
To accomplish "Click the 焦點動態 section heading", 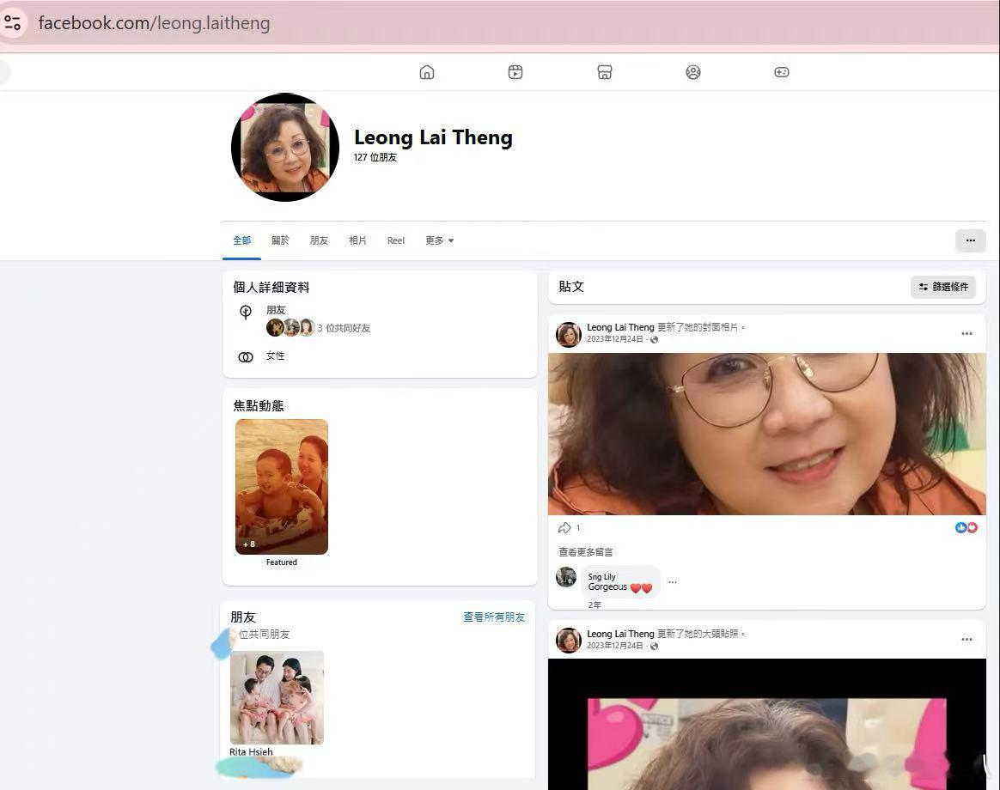I will [x=259, y=405].
